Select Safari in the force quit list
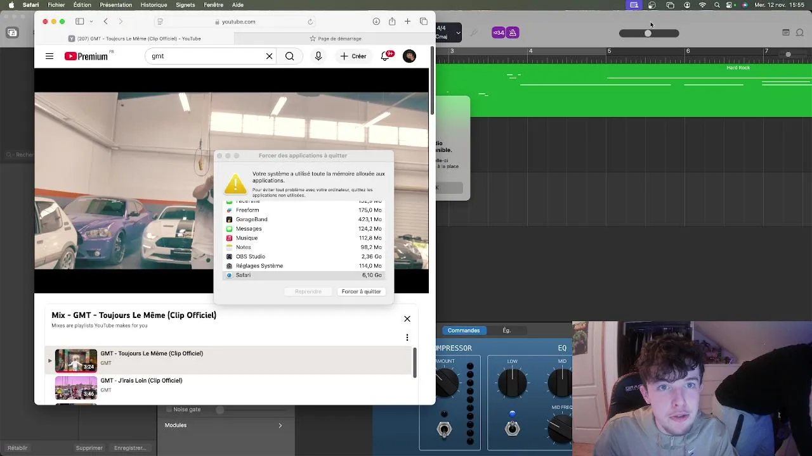The height and width of the screenshot is (456, 812). (x=304, y=275)
